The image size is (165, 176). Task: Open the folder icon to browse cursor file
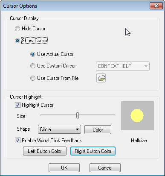click(x=101, y=78)
